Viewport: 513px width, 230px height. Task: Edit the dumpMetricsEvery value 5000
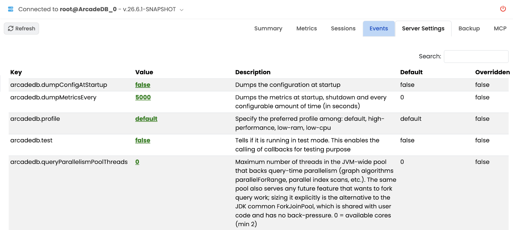coord(143,97)
